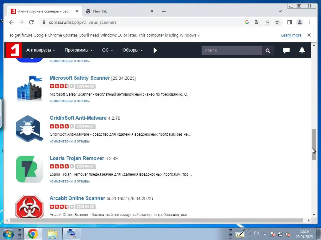Click the translate page icon
Viewport: 321px width, 240px height.
click(x=257, y=22)
